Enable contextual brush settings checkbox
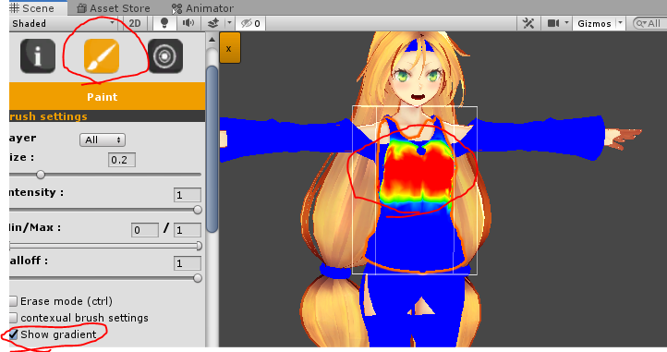Image resolution: width=667 pixels, height=352 pixels. pos(13,318)
